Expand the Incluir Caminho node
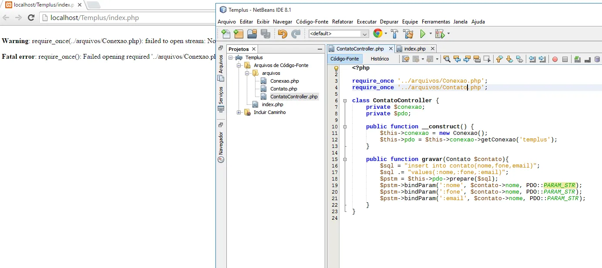The height and width of the screenshot is (268, 602). pyautogui.click(x=239, y=112)
